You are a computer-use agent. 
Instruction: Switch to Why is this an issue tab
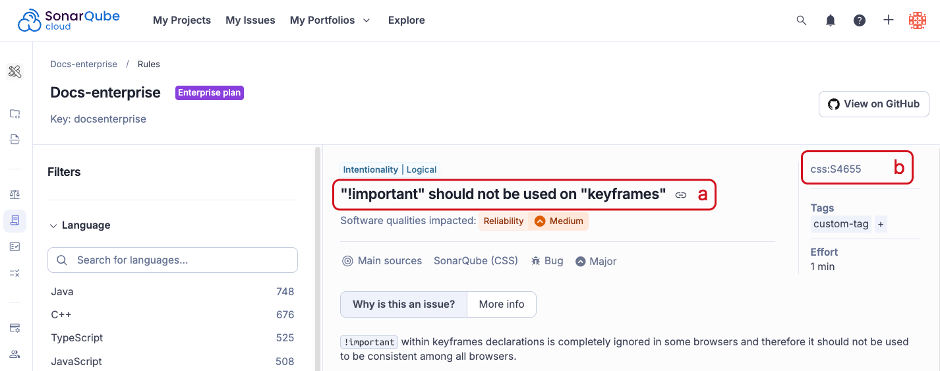[x=404, y=304]
